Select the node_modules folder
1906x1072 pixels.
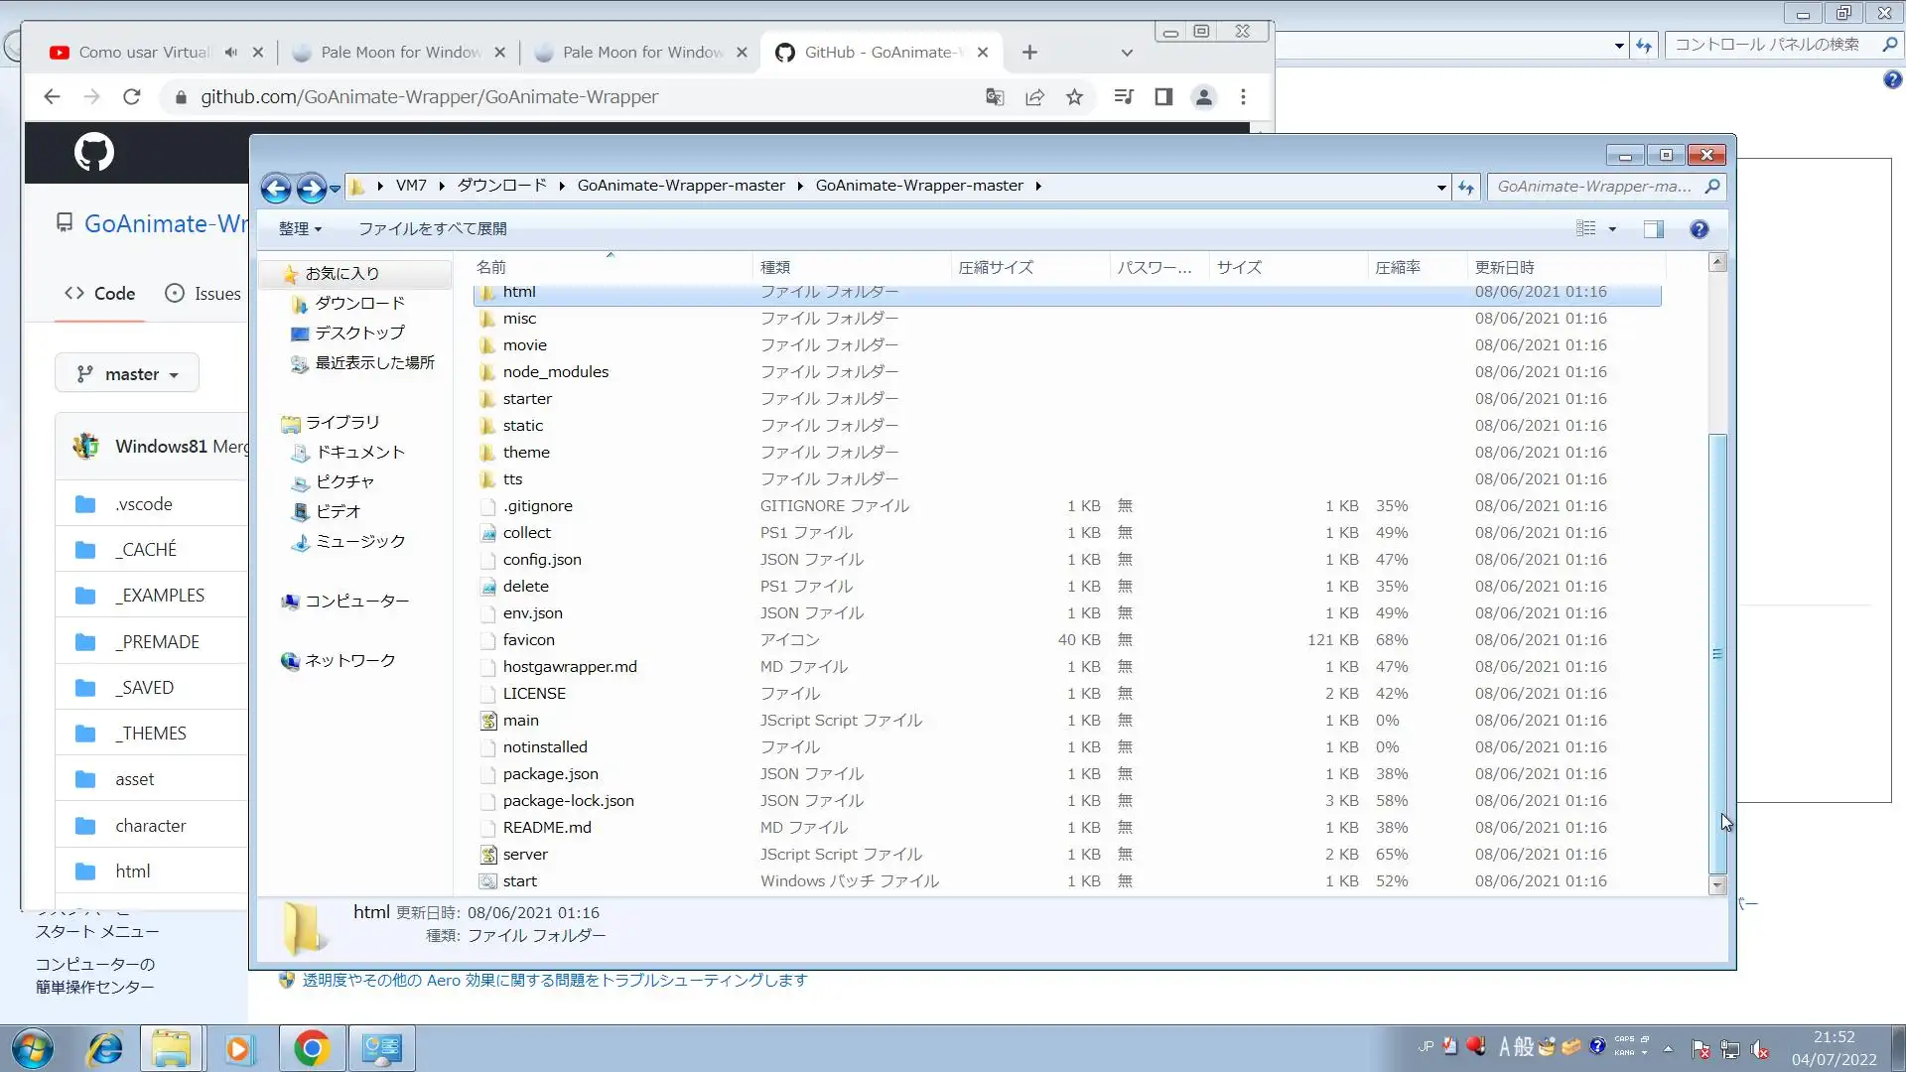point(555,372)
